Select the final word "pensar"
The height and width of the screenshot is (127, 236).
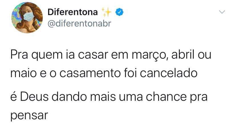click(x=29, y=115)
